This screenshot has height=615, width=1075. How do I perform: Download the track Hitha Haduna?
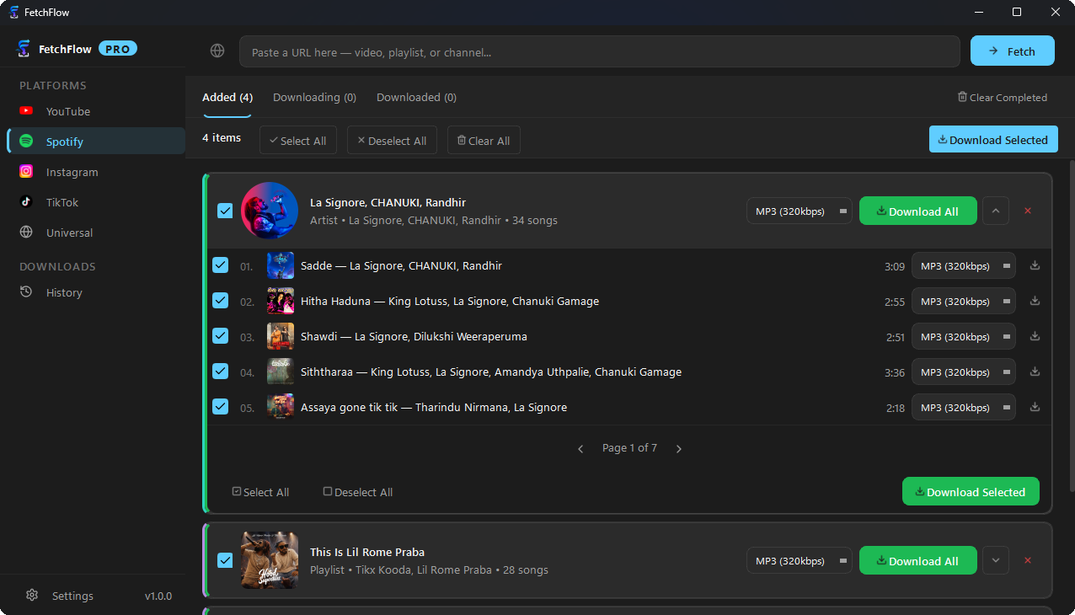1035,301
